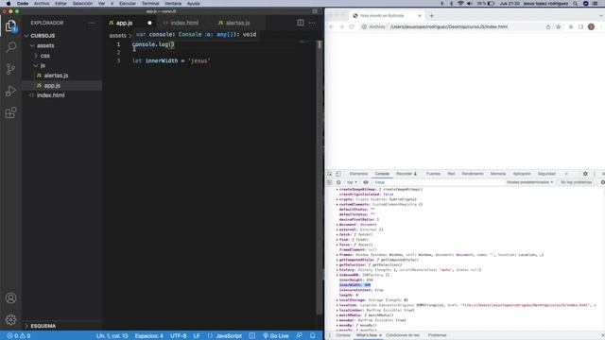Reload the browser page
Screen dimensions: 605x340
352,27
